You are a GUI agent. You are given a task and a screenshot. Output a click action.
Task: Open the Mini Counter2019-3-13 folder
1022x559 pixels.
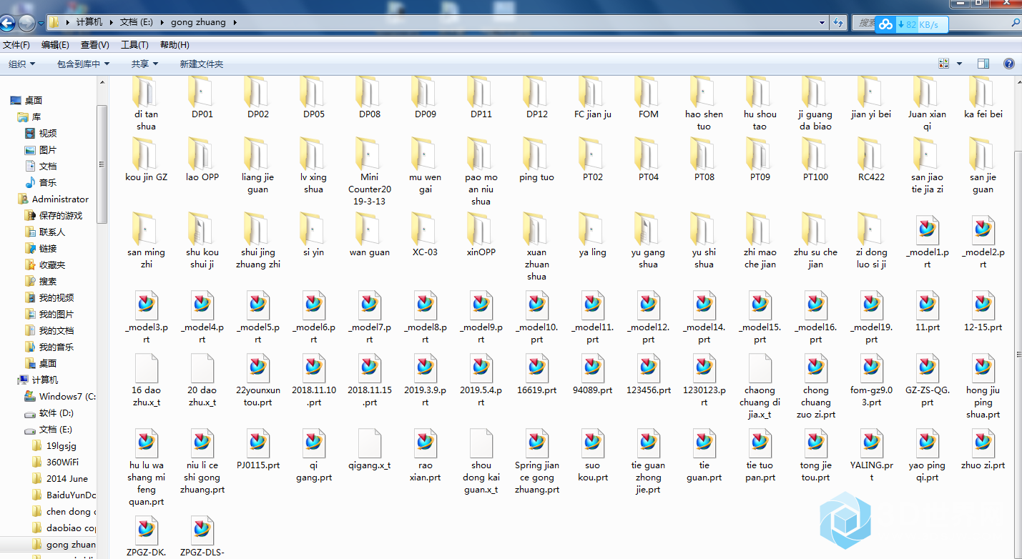tap(369, 154)
